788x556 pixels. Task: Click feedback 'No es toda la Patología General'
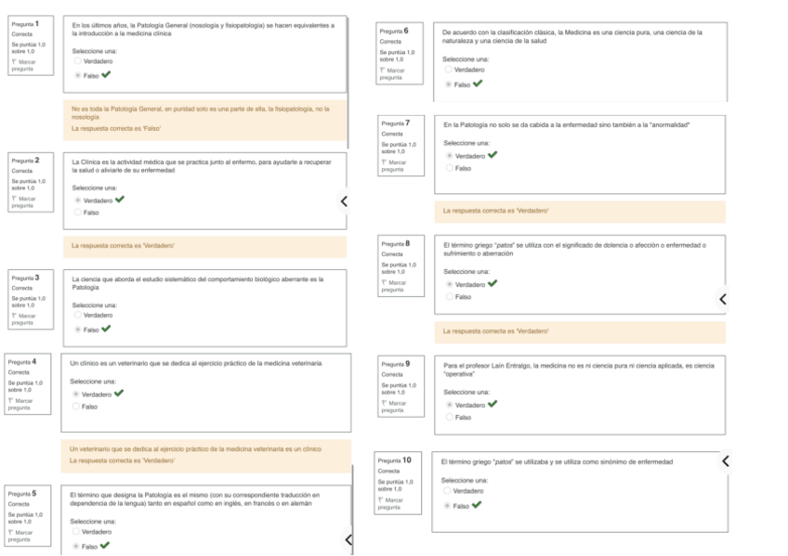point(200,113)
